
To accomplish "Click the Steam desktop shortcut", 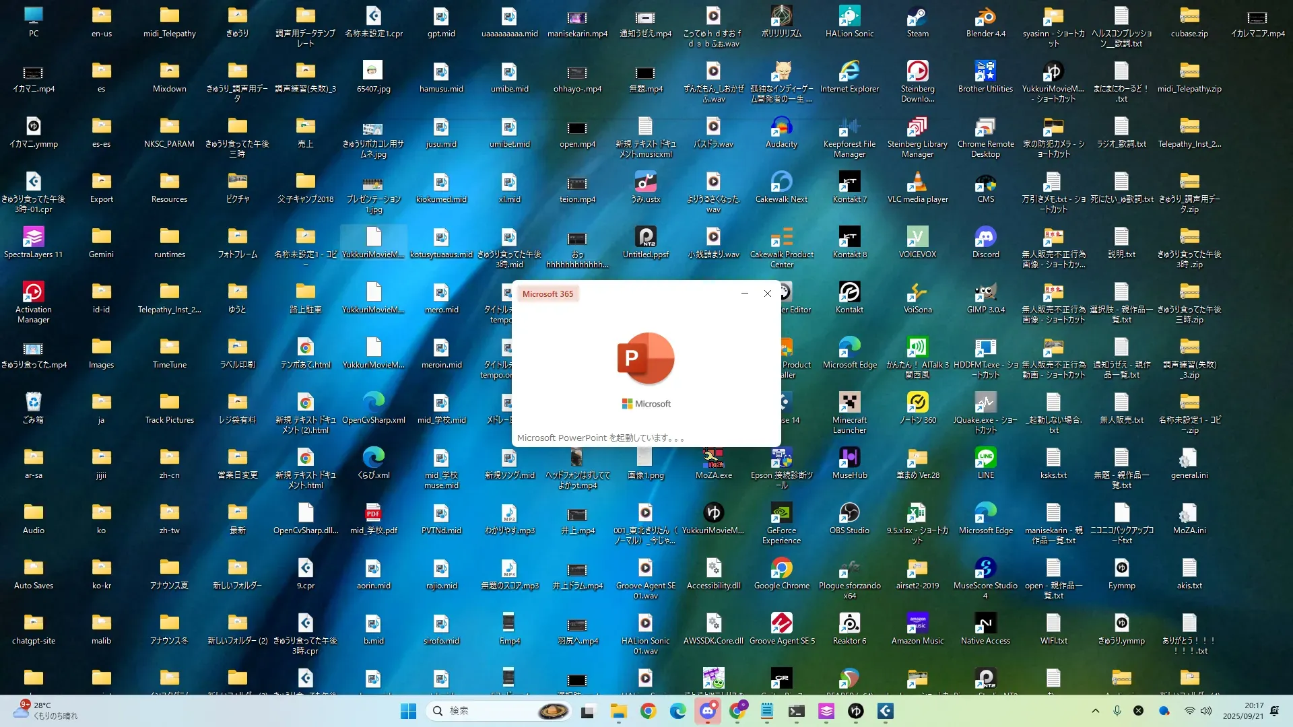I will (917, 18).
